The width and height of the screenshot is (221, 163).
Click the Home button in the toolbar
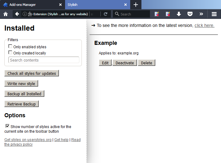pyautogui.click(x=5, y=14)
